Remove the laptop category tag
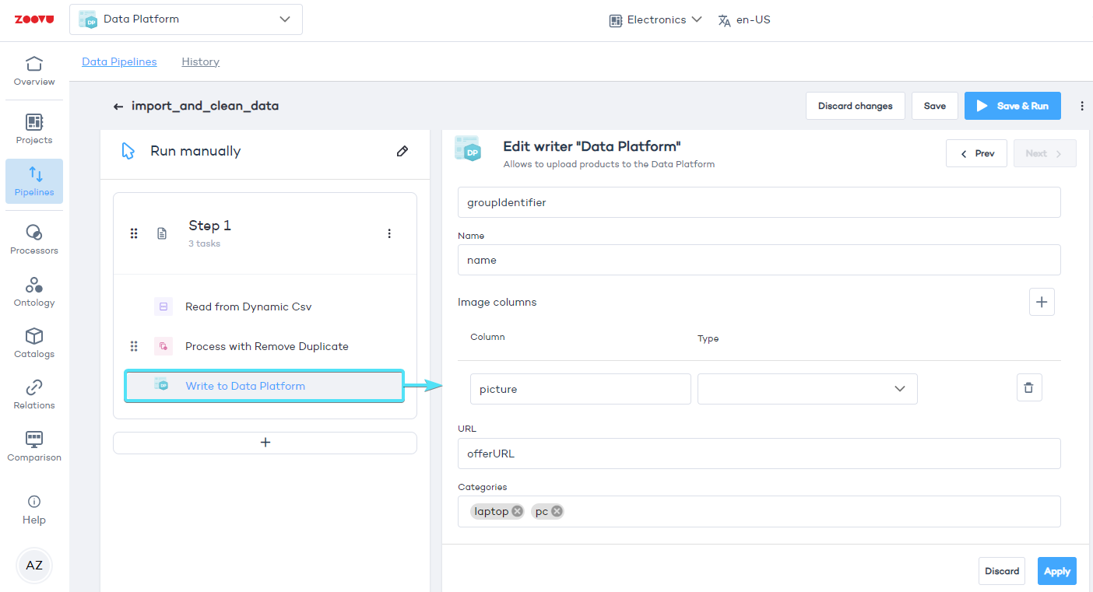This screenshot has height=592, width=1093. pyautogui.click(x=518, y=511)
